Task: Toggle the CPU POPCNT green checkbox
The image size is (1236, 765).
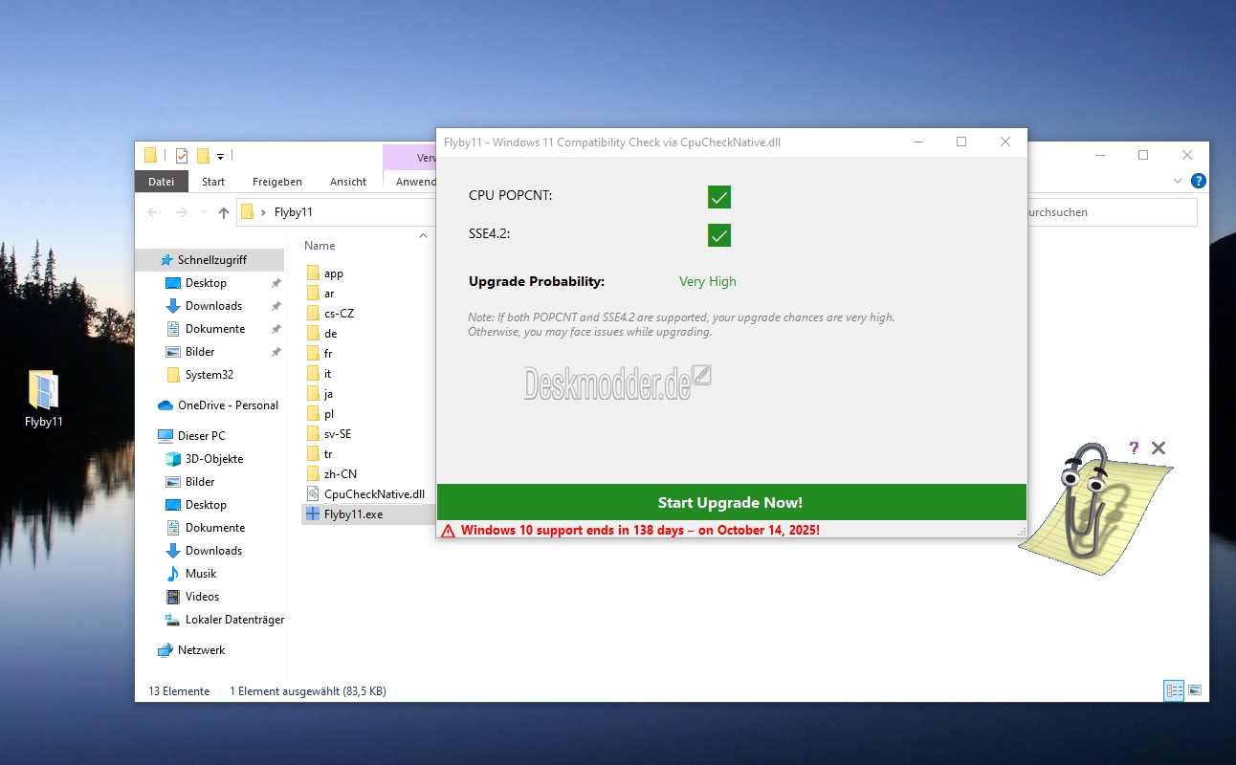Action: (719, 197)
